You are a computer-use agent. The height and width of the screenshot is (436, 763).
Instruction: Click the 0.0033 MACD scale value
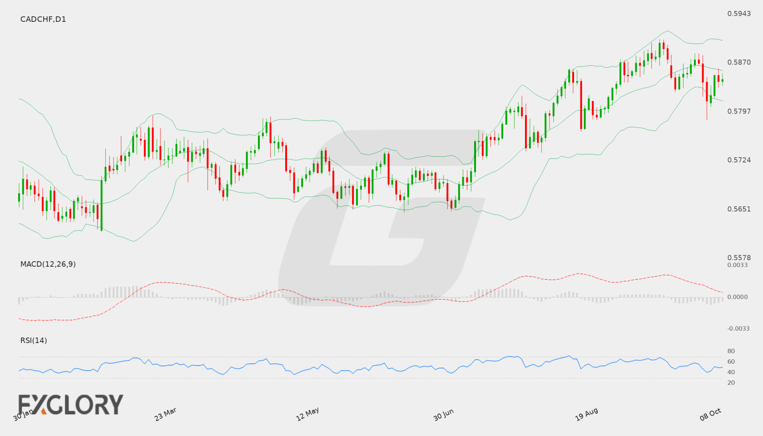coord(738,265)
